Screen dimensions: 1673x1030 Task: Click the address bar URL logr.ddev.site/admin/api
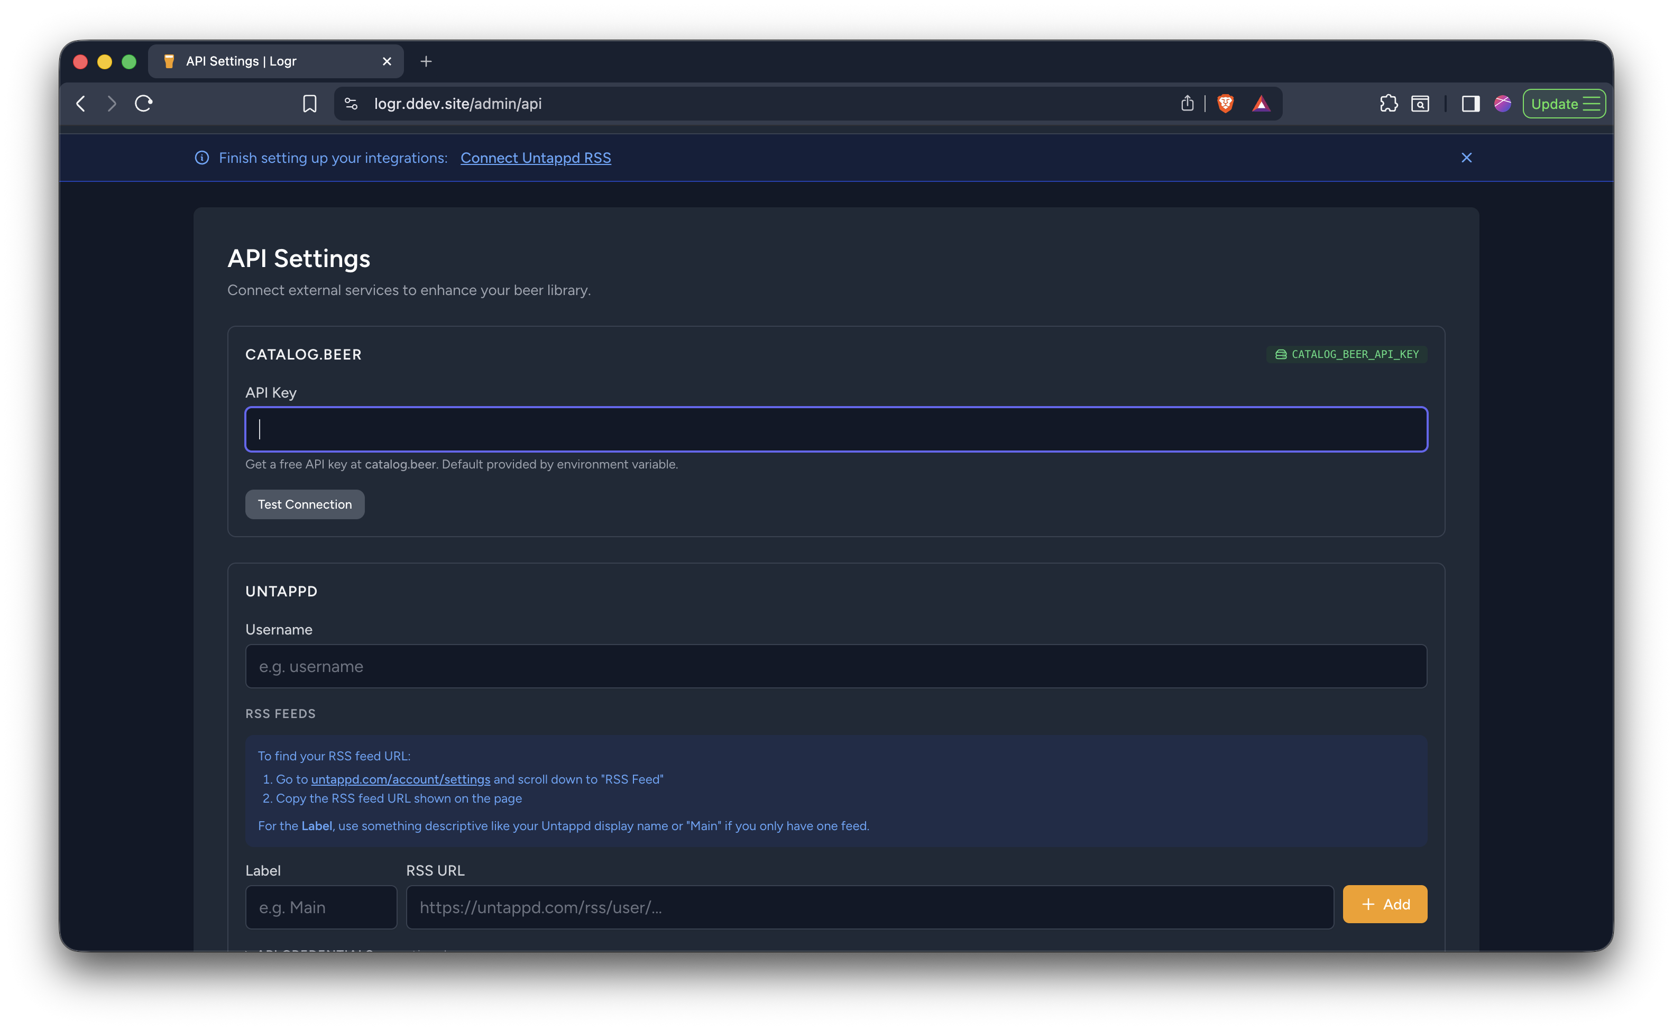(458, 104)
